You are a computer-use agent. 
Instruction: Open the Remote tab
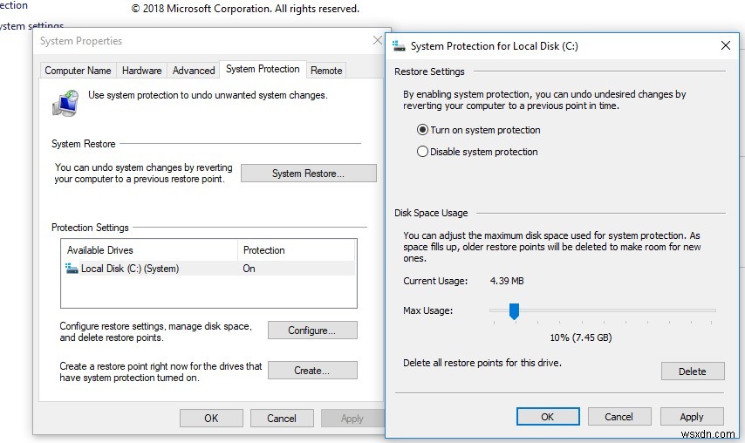(x=326, y=71)
